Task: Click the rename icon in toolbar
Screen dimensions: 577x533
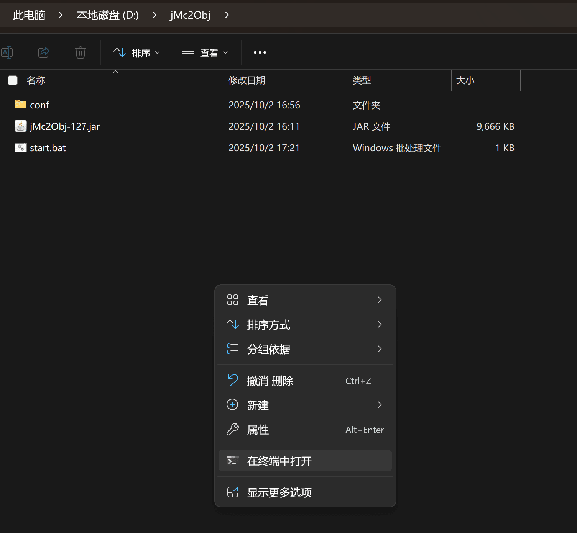Action: pos(7,52)
